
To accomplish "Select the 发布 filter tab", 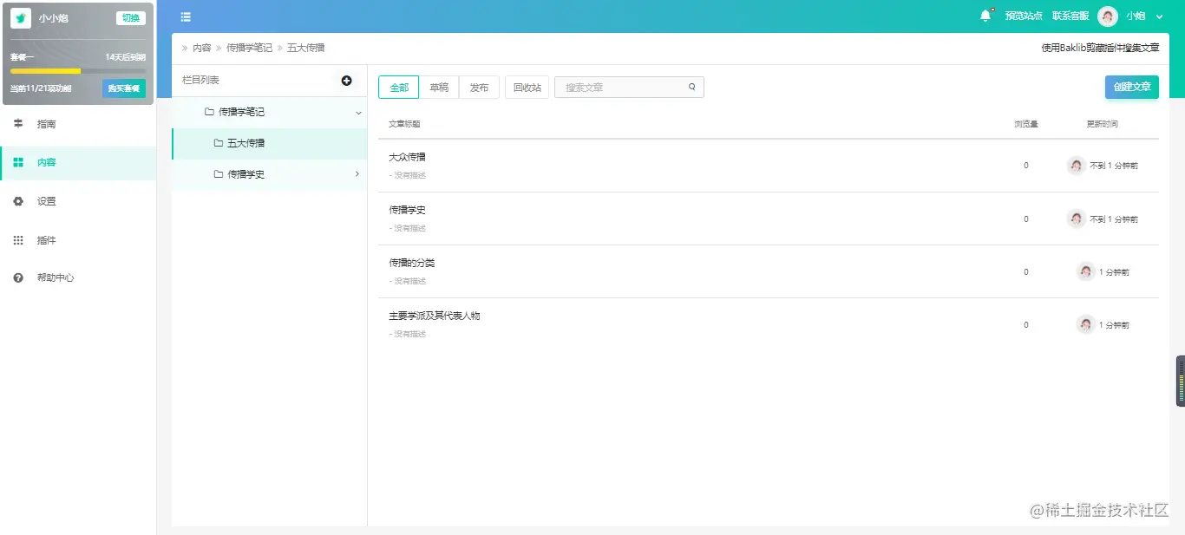I will click(479, 88).
